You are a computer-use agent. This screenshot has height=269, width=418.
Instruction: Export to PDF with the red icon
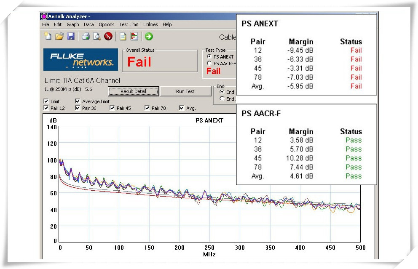click(108, 36)
